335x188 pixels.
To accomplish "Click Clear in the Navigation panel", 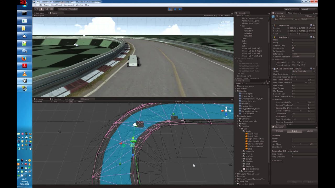I will click(294, 182).
